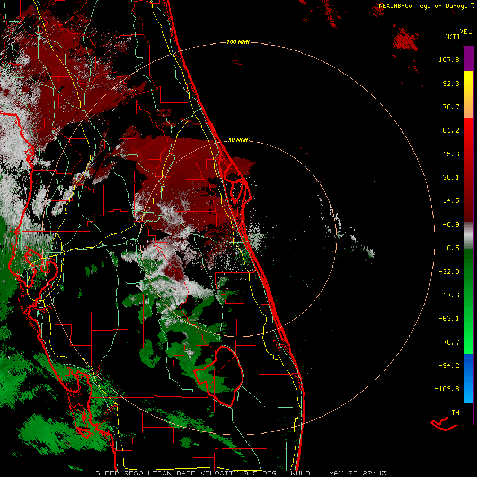Click the [KT] units label

(x=453, y=37)
